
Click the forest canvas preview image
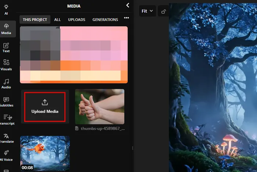[213, 87]
